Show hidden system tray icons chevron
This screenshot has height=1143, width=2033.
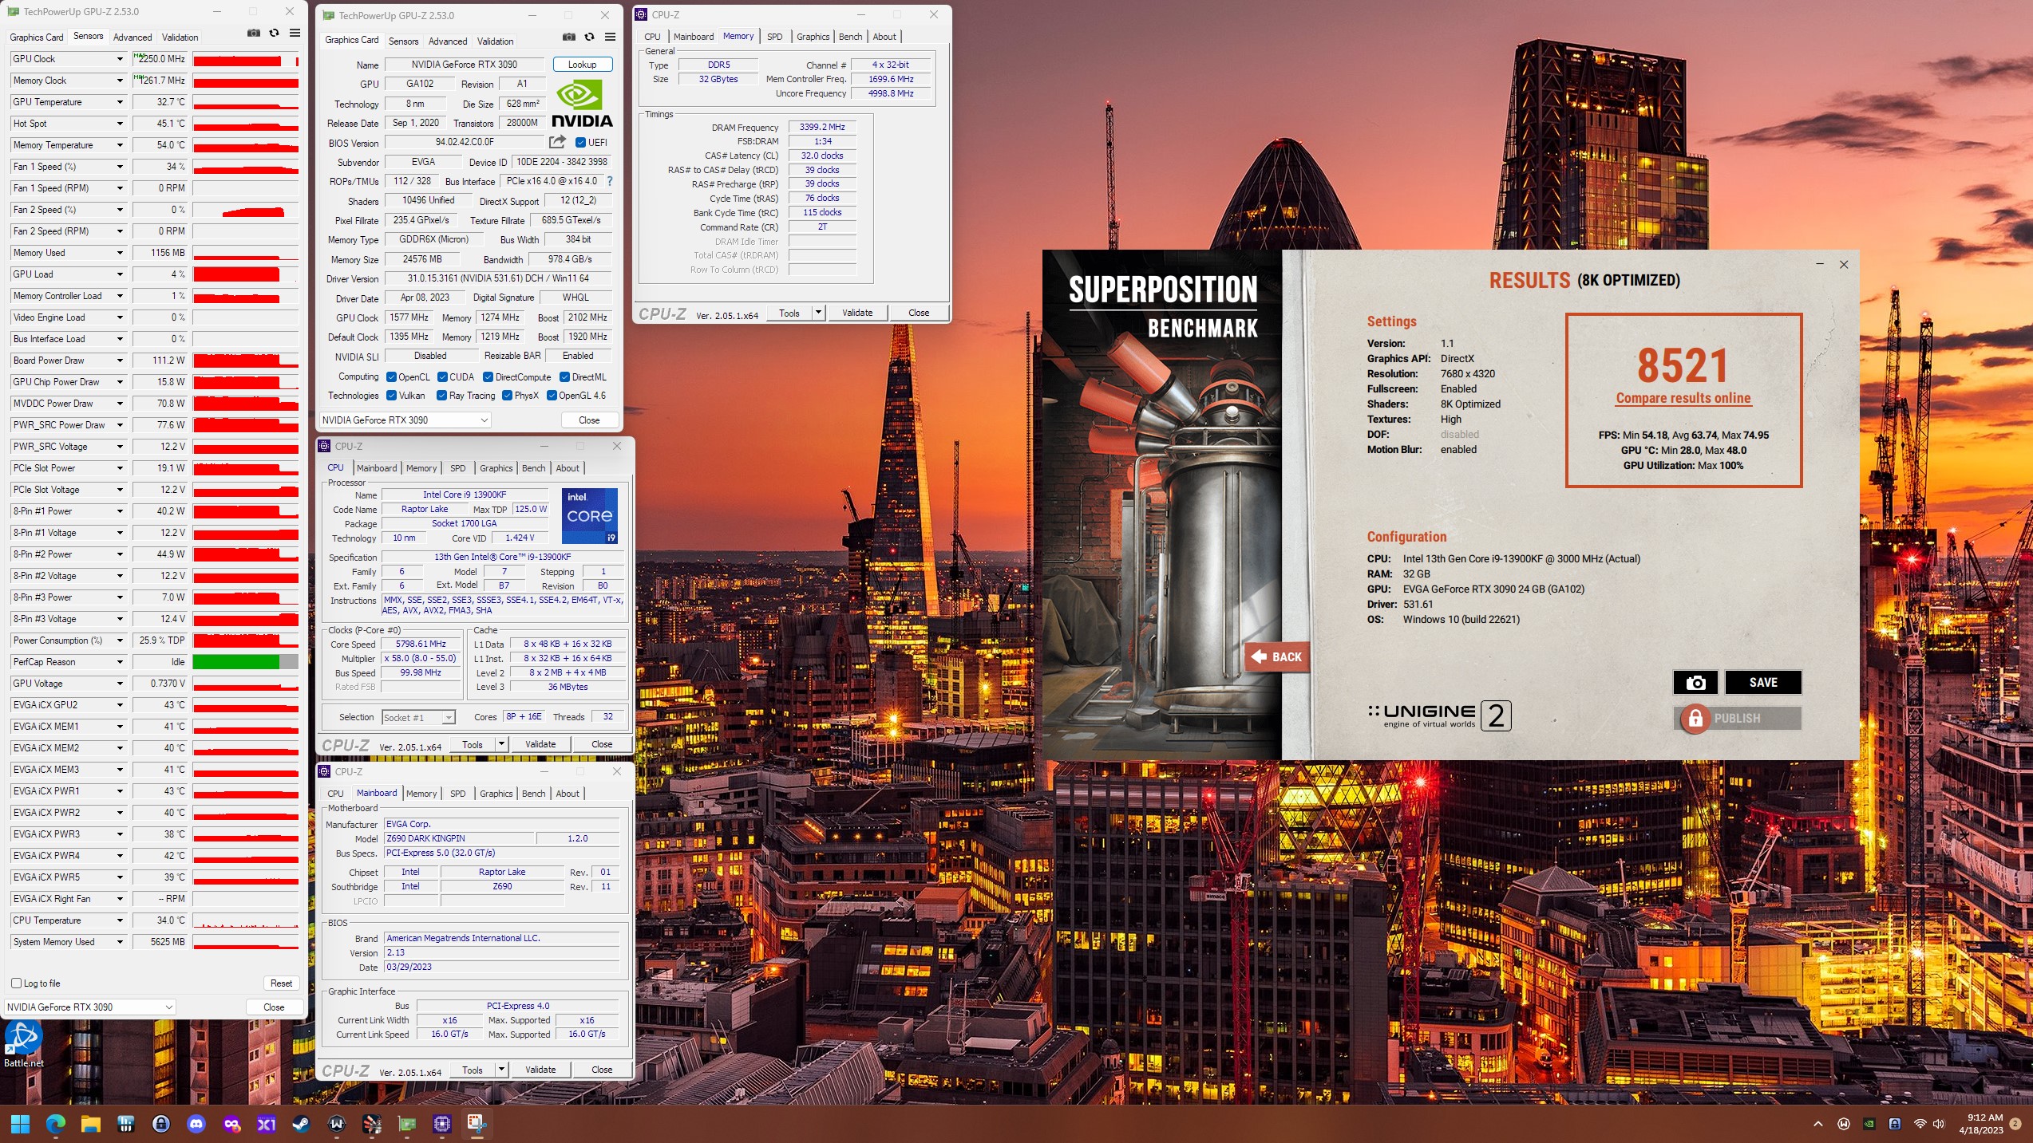tap(1817, 1124)
